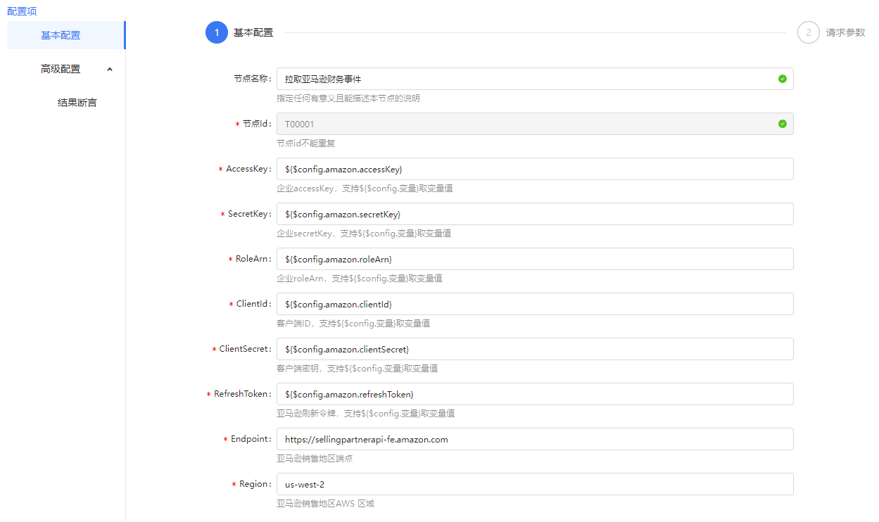
Task: Select the ClientSecret input field
Action: click(x=534, y=349)
